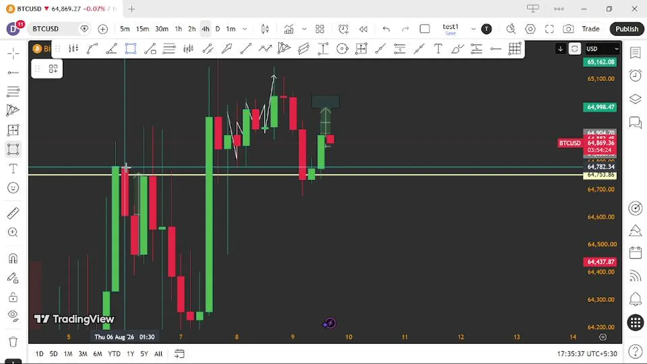
Task: Open the user profile avatar menu
Action: (x=14, y=29)
